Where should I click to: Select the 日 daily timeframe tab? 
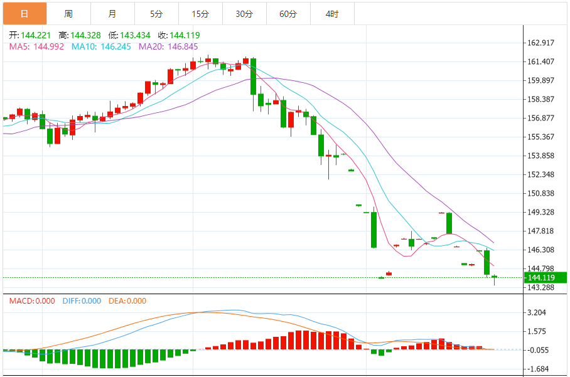click(24, 14)
